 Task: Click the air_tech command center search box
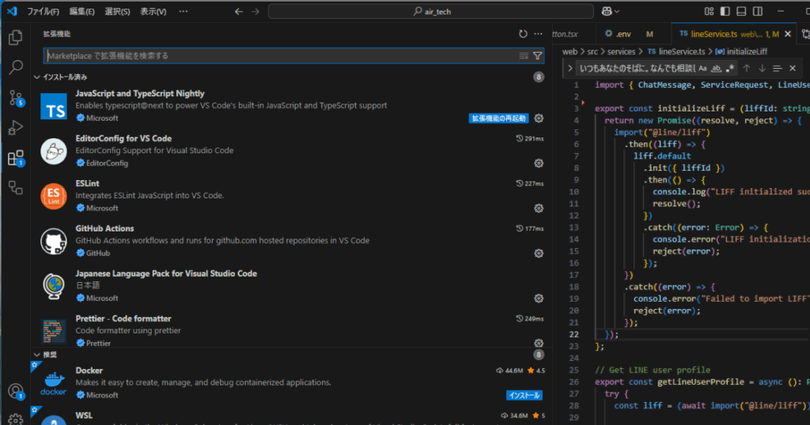tap(431, 11)
